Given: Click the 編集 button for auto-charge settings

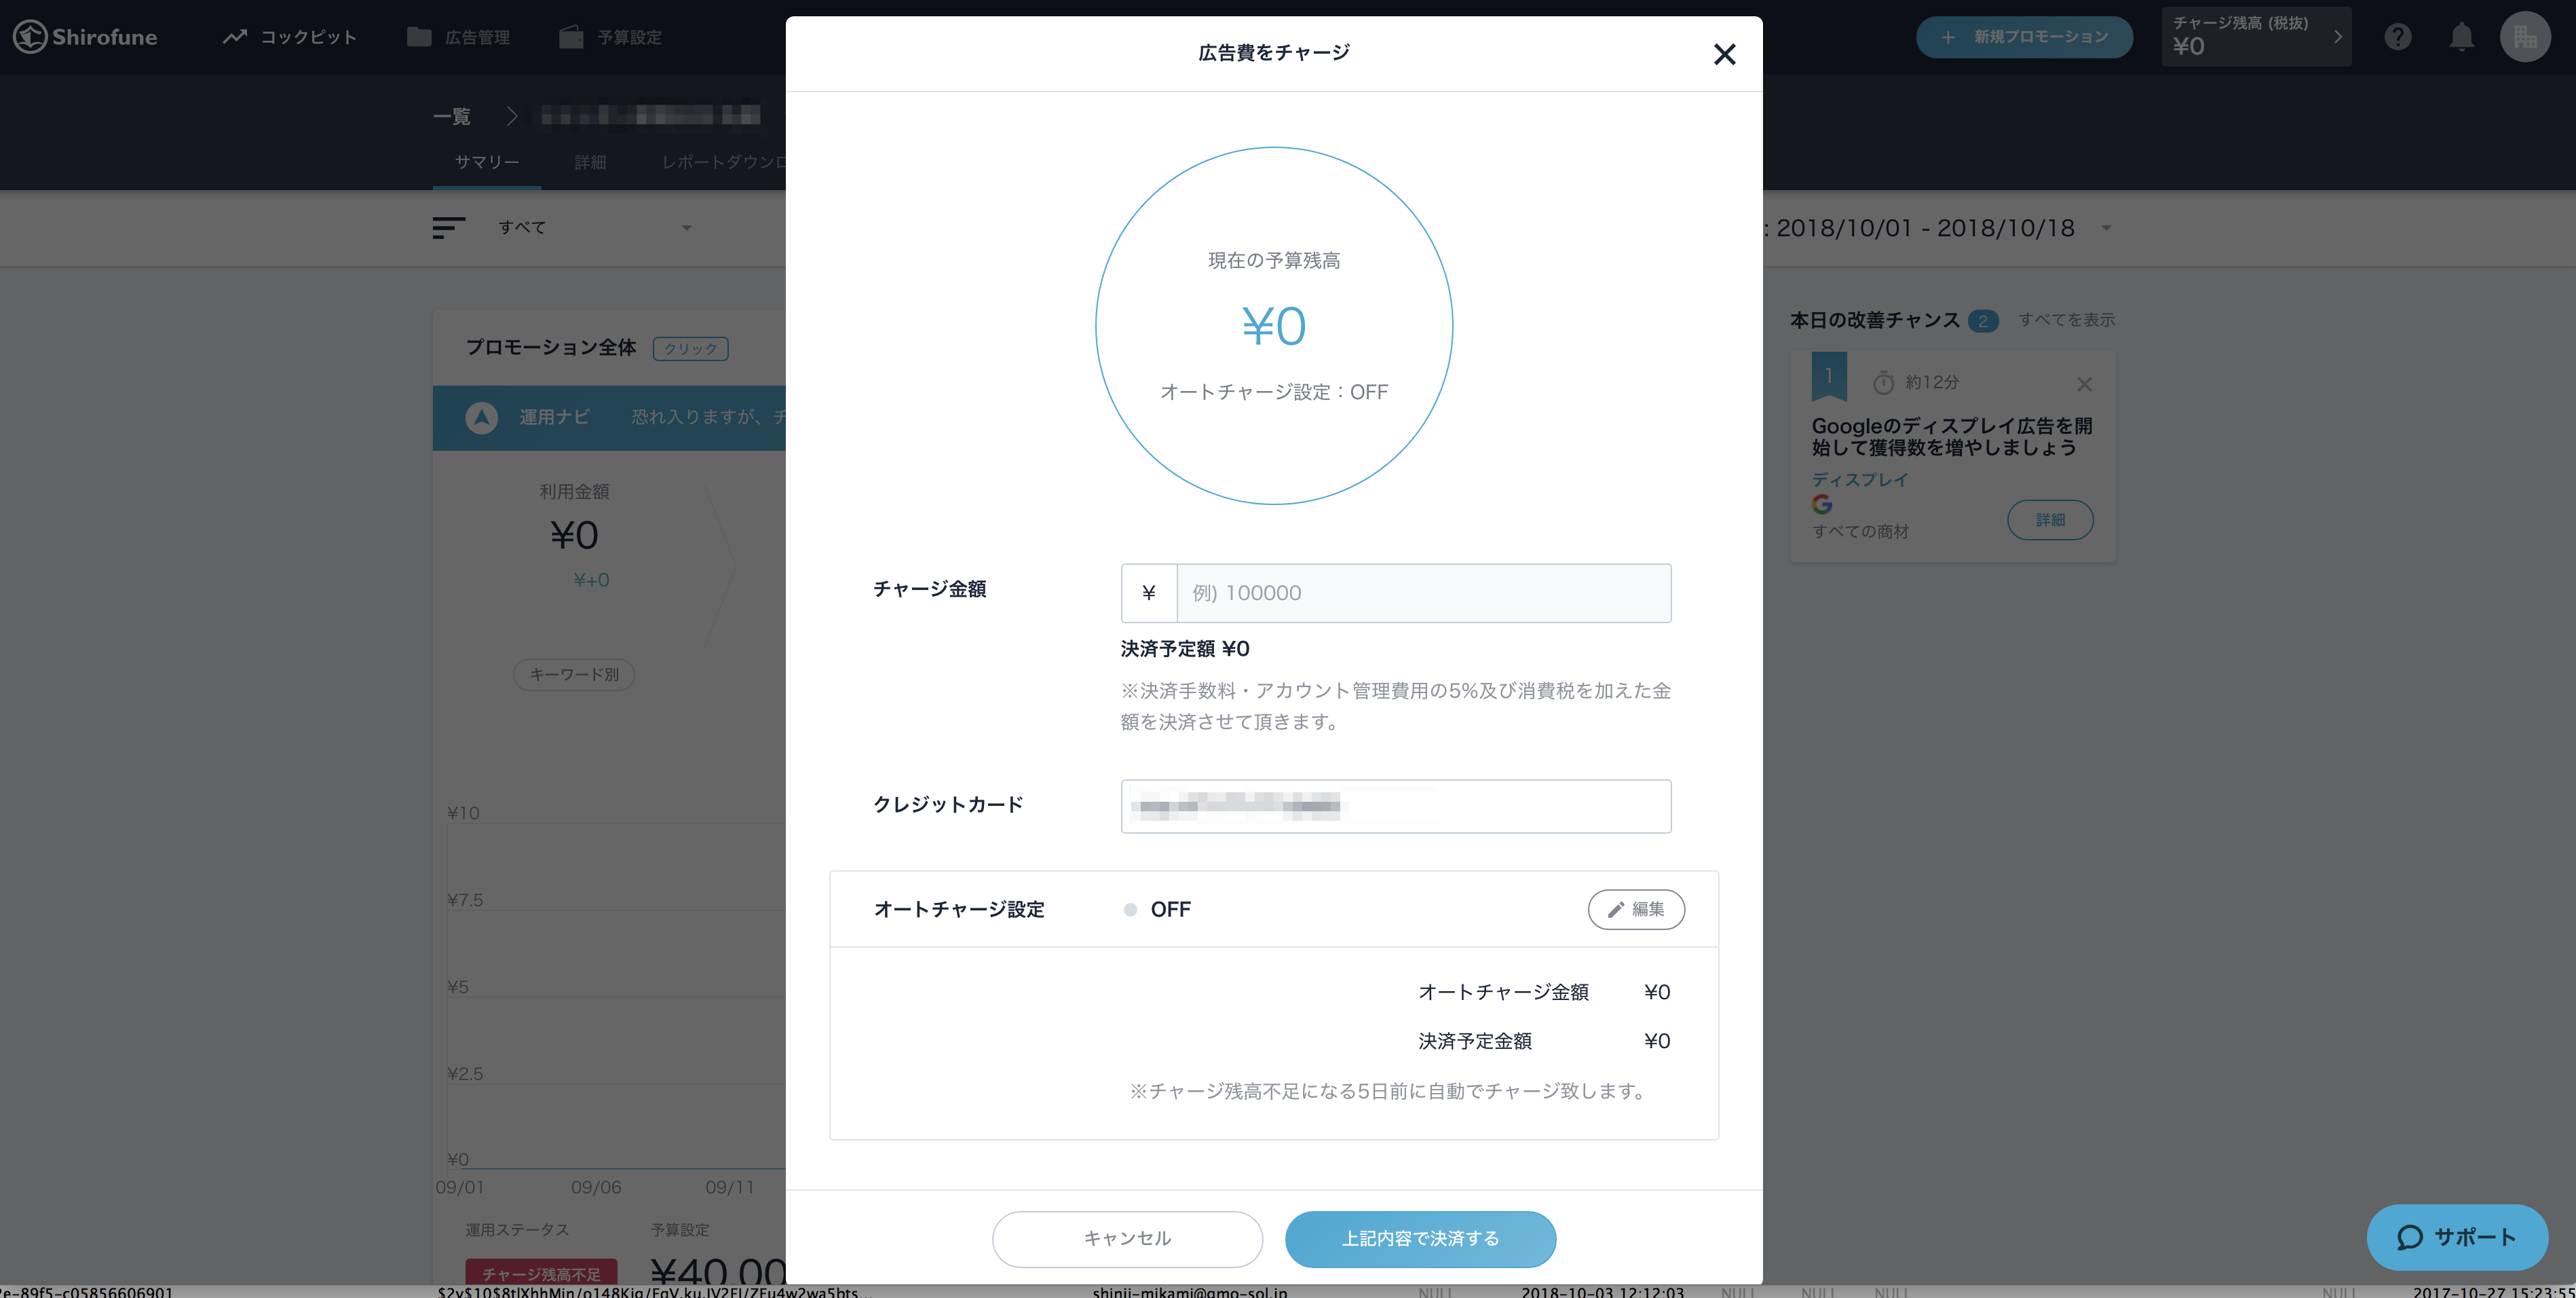Looking at the screenshot, I should point(1636,909).
